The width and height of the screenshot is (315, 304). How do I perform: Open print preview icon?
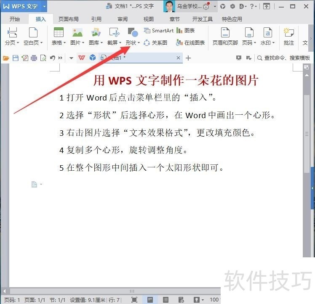(43, 58)
